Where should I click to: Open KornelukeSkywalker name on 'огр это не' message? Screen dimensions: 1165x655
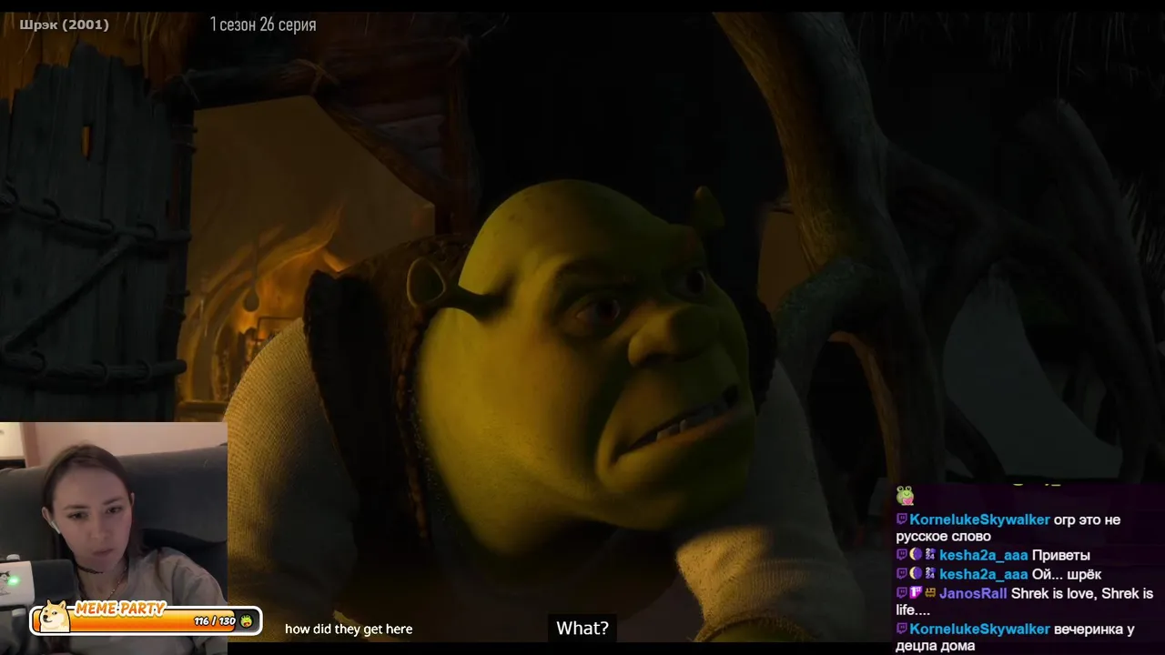point(979,519)
